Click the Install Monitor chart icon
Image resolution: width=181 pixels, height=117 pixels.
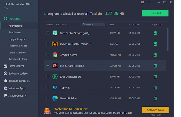[5, 66]
